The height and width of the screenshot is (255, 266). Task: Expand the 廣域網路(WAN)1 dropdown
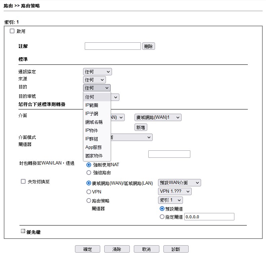158,117
